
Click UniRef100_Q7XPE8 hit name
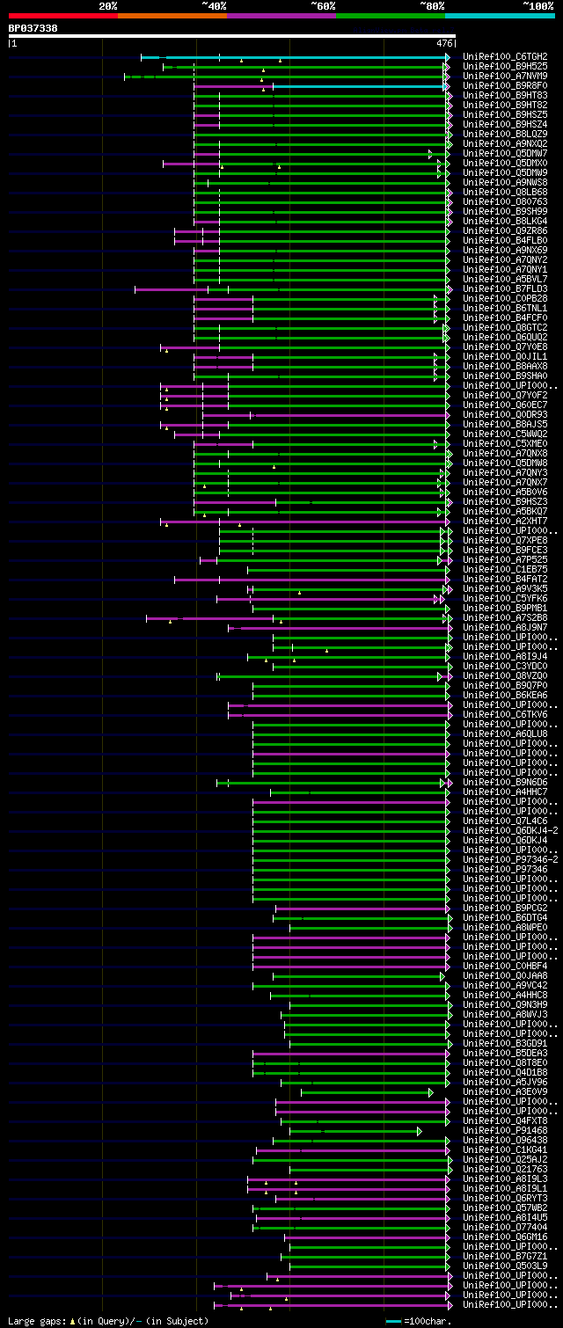tap(505, 540)
